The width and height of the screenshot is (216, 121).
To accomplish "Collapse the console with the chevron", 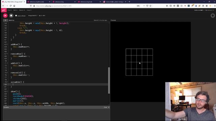I will click(x=109, y=107).
